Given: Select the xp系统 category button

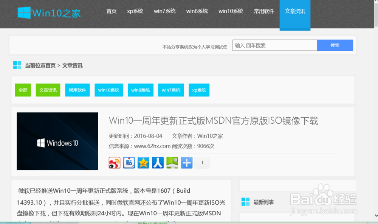Looking at the screenshot, I should point(199,90).
